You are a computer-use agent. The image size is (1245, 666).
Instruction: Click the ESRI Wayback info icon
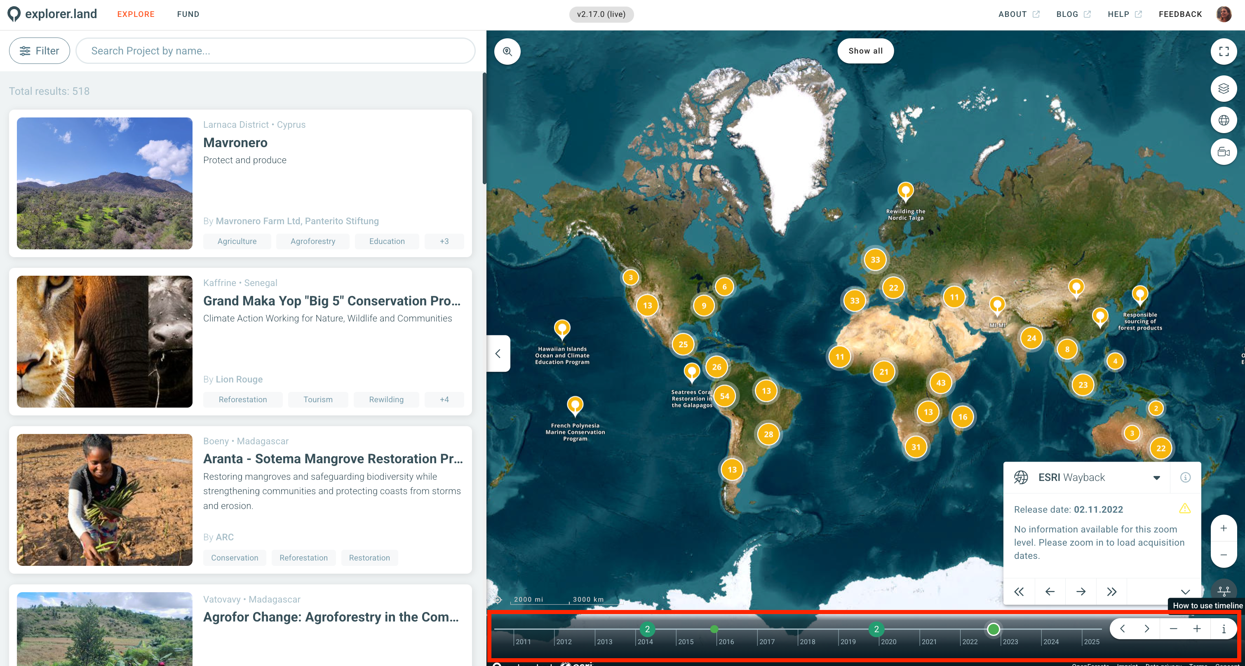point(1185,478)
